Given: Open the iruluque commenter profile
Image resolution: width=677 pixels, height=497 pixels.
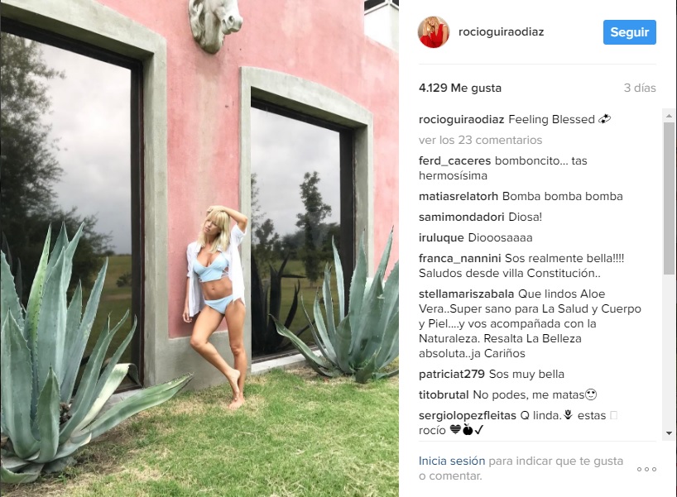Looking at the screenshot, I should [x=441, y=237].
